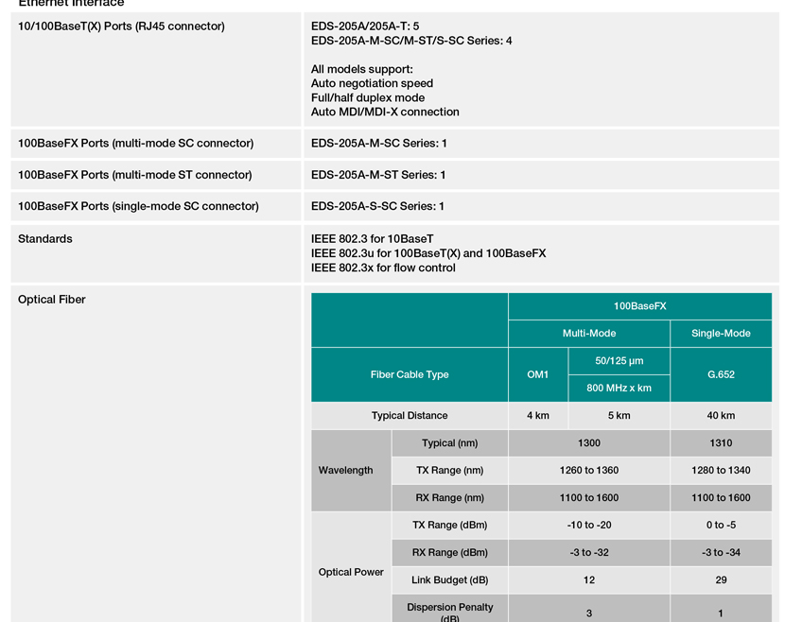Click the '-3 to -34' RX power value
The height and width of the screenshot is (622, 785).
[721, 552]
